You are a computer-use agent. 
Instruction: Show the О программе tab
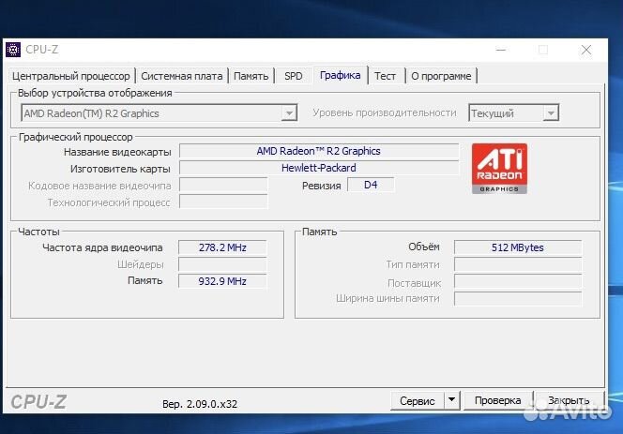442,76
